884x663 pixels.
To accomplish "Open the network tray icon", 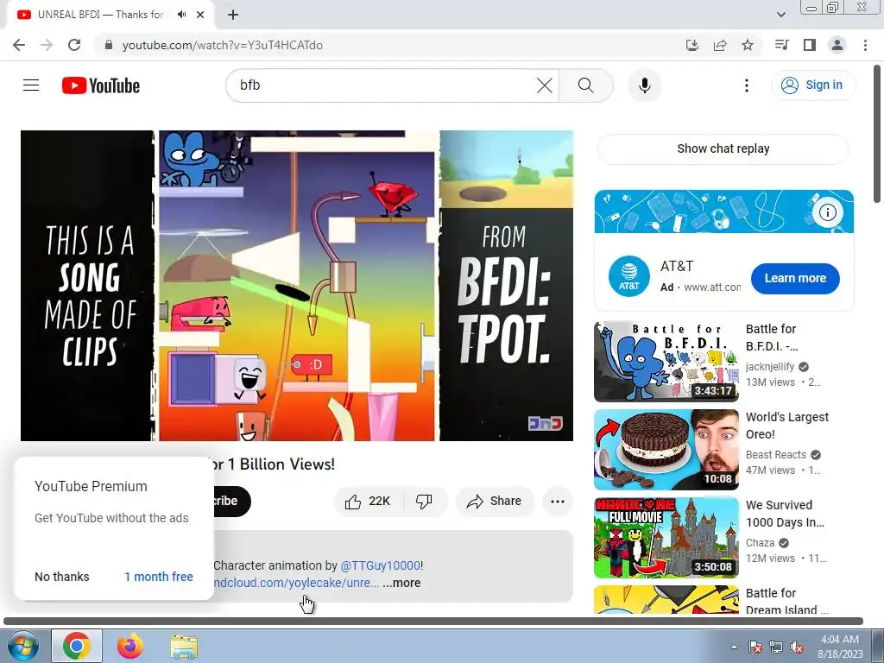I will coord(776,647).
